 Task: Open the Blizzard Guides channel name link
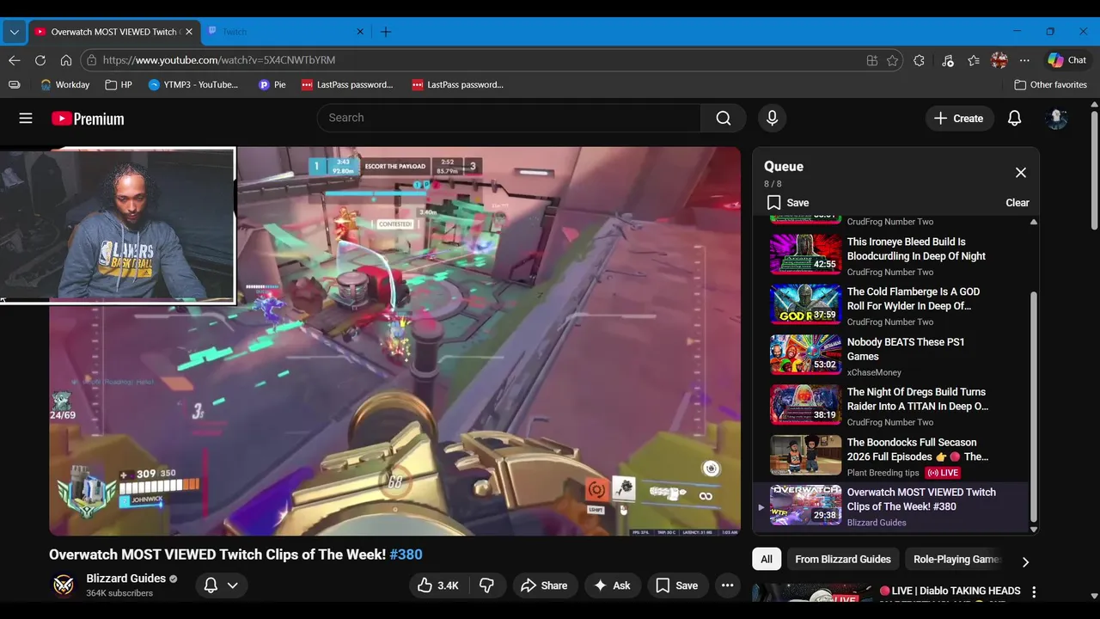point(126,579)
